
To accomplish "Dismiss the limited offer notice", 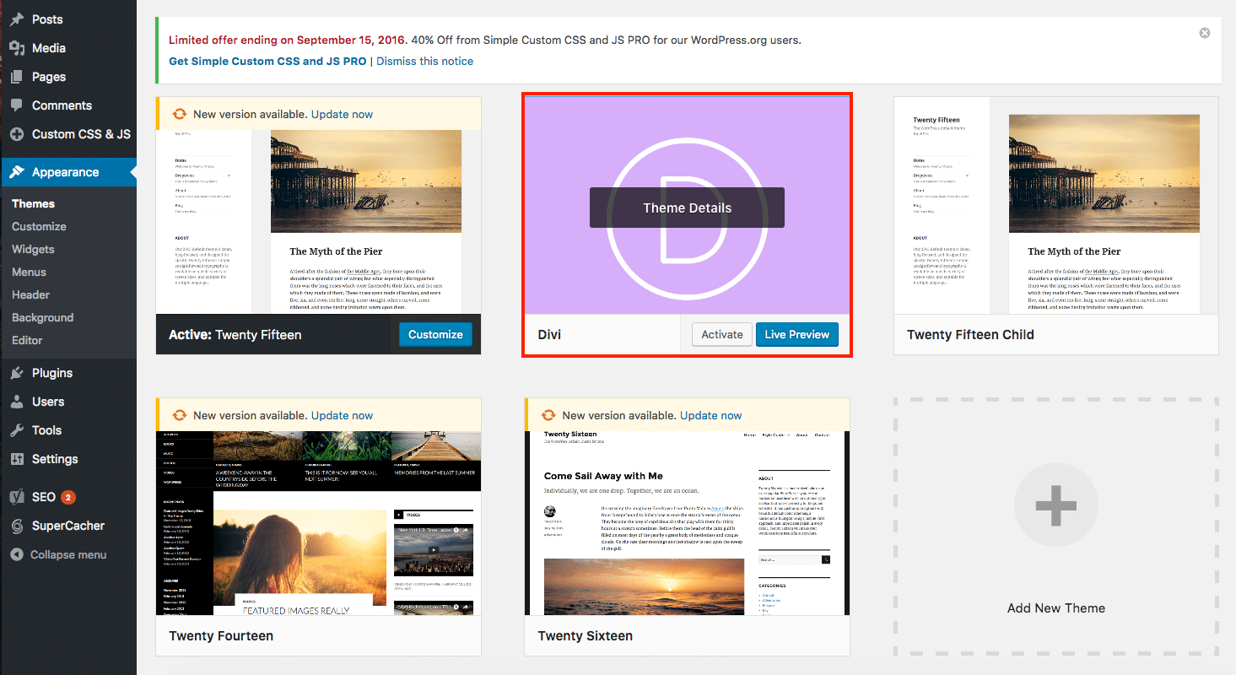I will (x=1204, y=32).
